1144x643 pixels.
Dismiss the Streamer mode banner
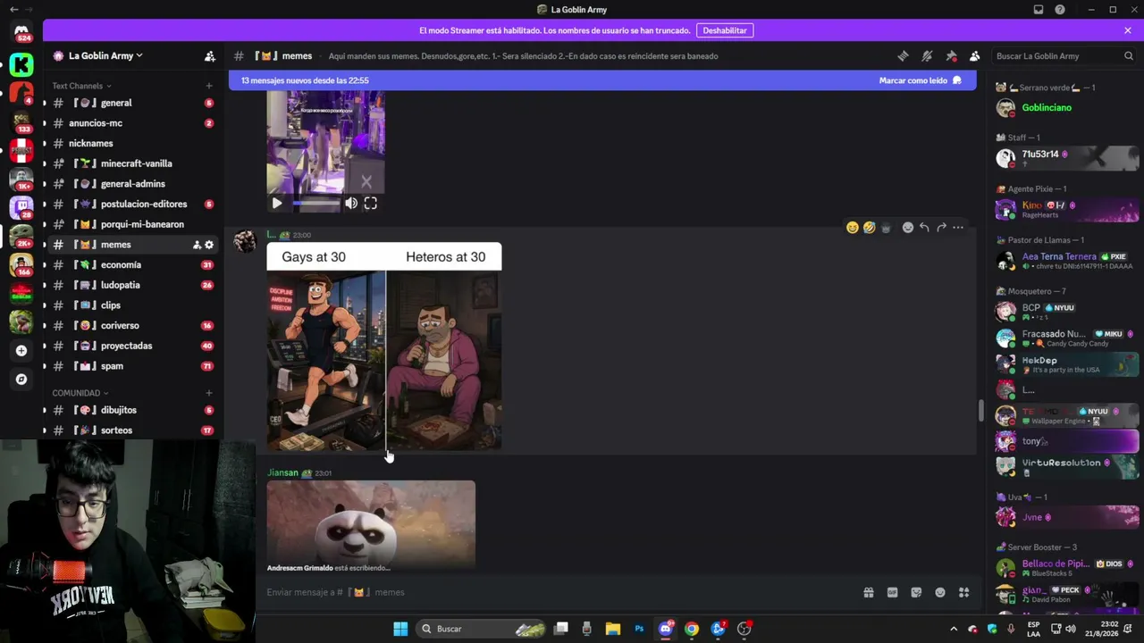coord(1128,30)
